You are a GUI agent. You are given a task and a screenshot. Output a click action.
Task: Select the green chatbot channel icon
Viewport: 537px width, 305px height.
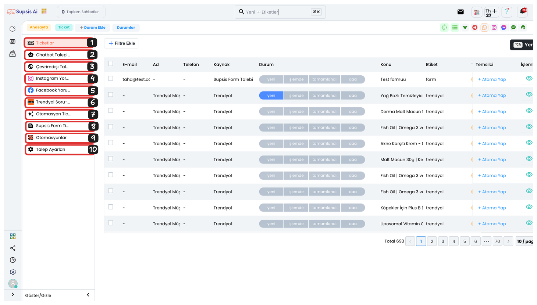444,28
